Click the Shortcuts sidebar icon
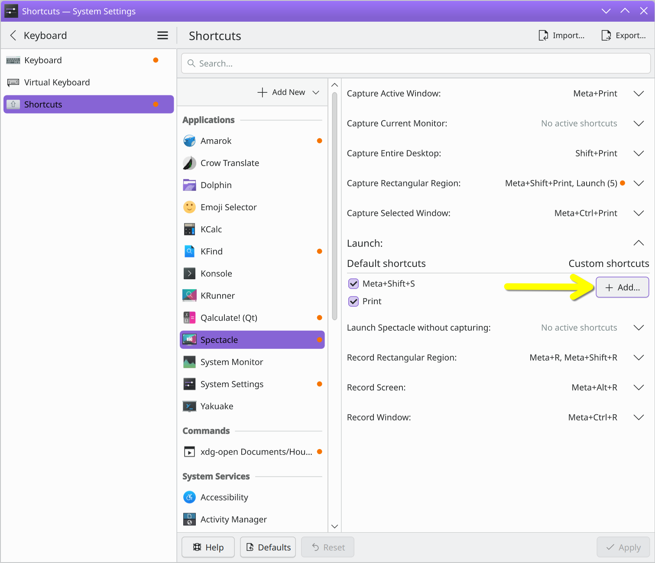 pyautogui.click(x=13, y=104)
